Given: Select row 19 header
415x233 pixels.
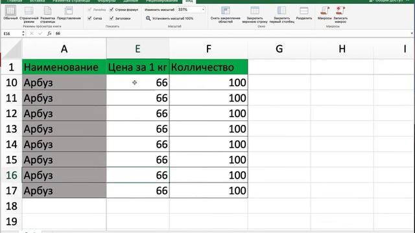Looking at the screenshot, I should (12, 221).
